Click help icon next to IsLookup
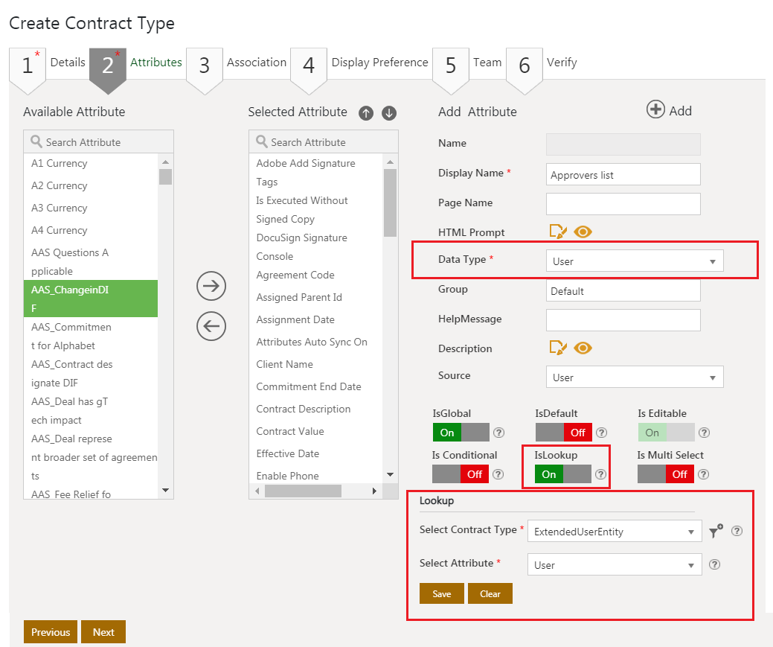Screen dimensions: 773x647 [601, 474]
